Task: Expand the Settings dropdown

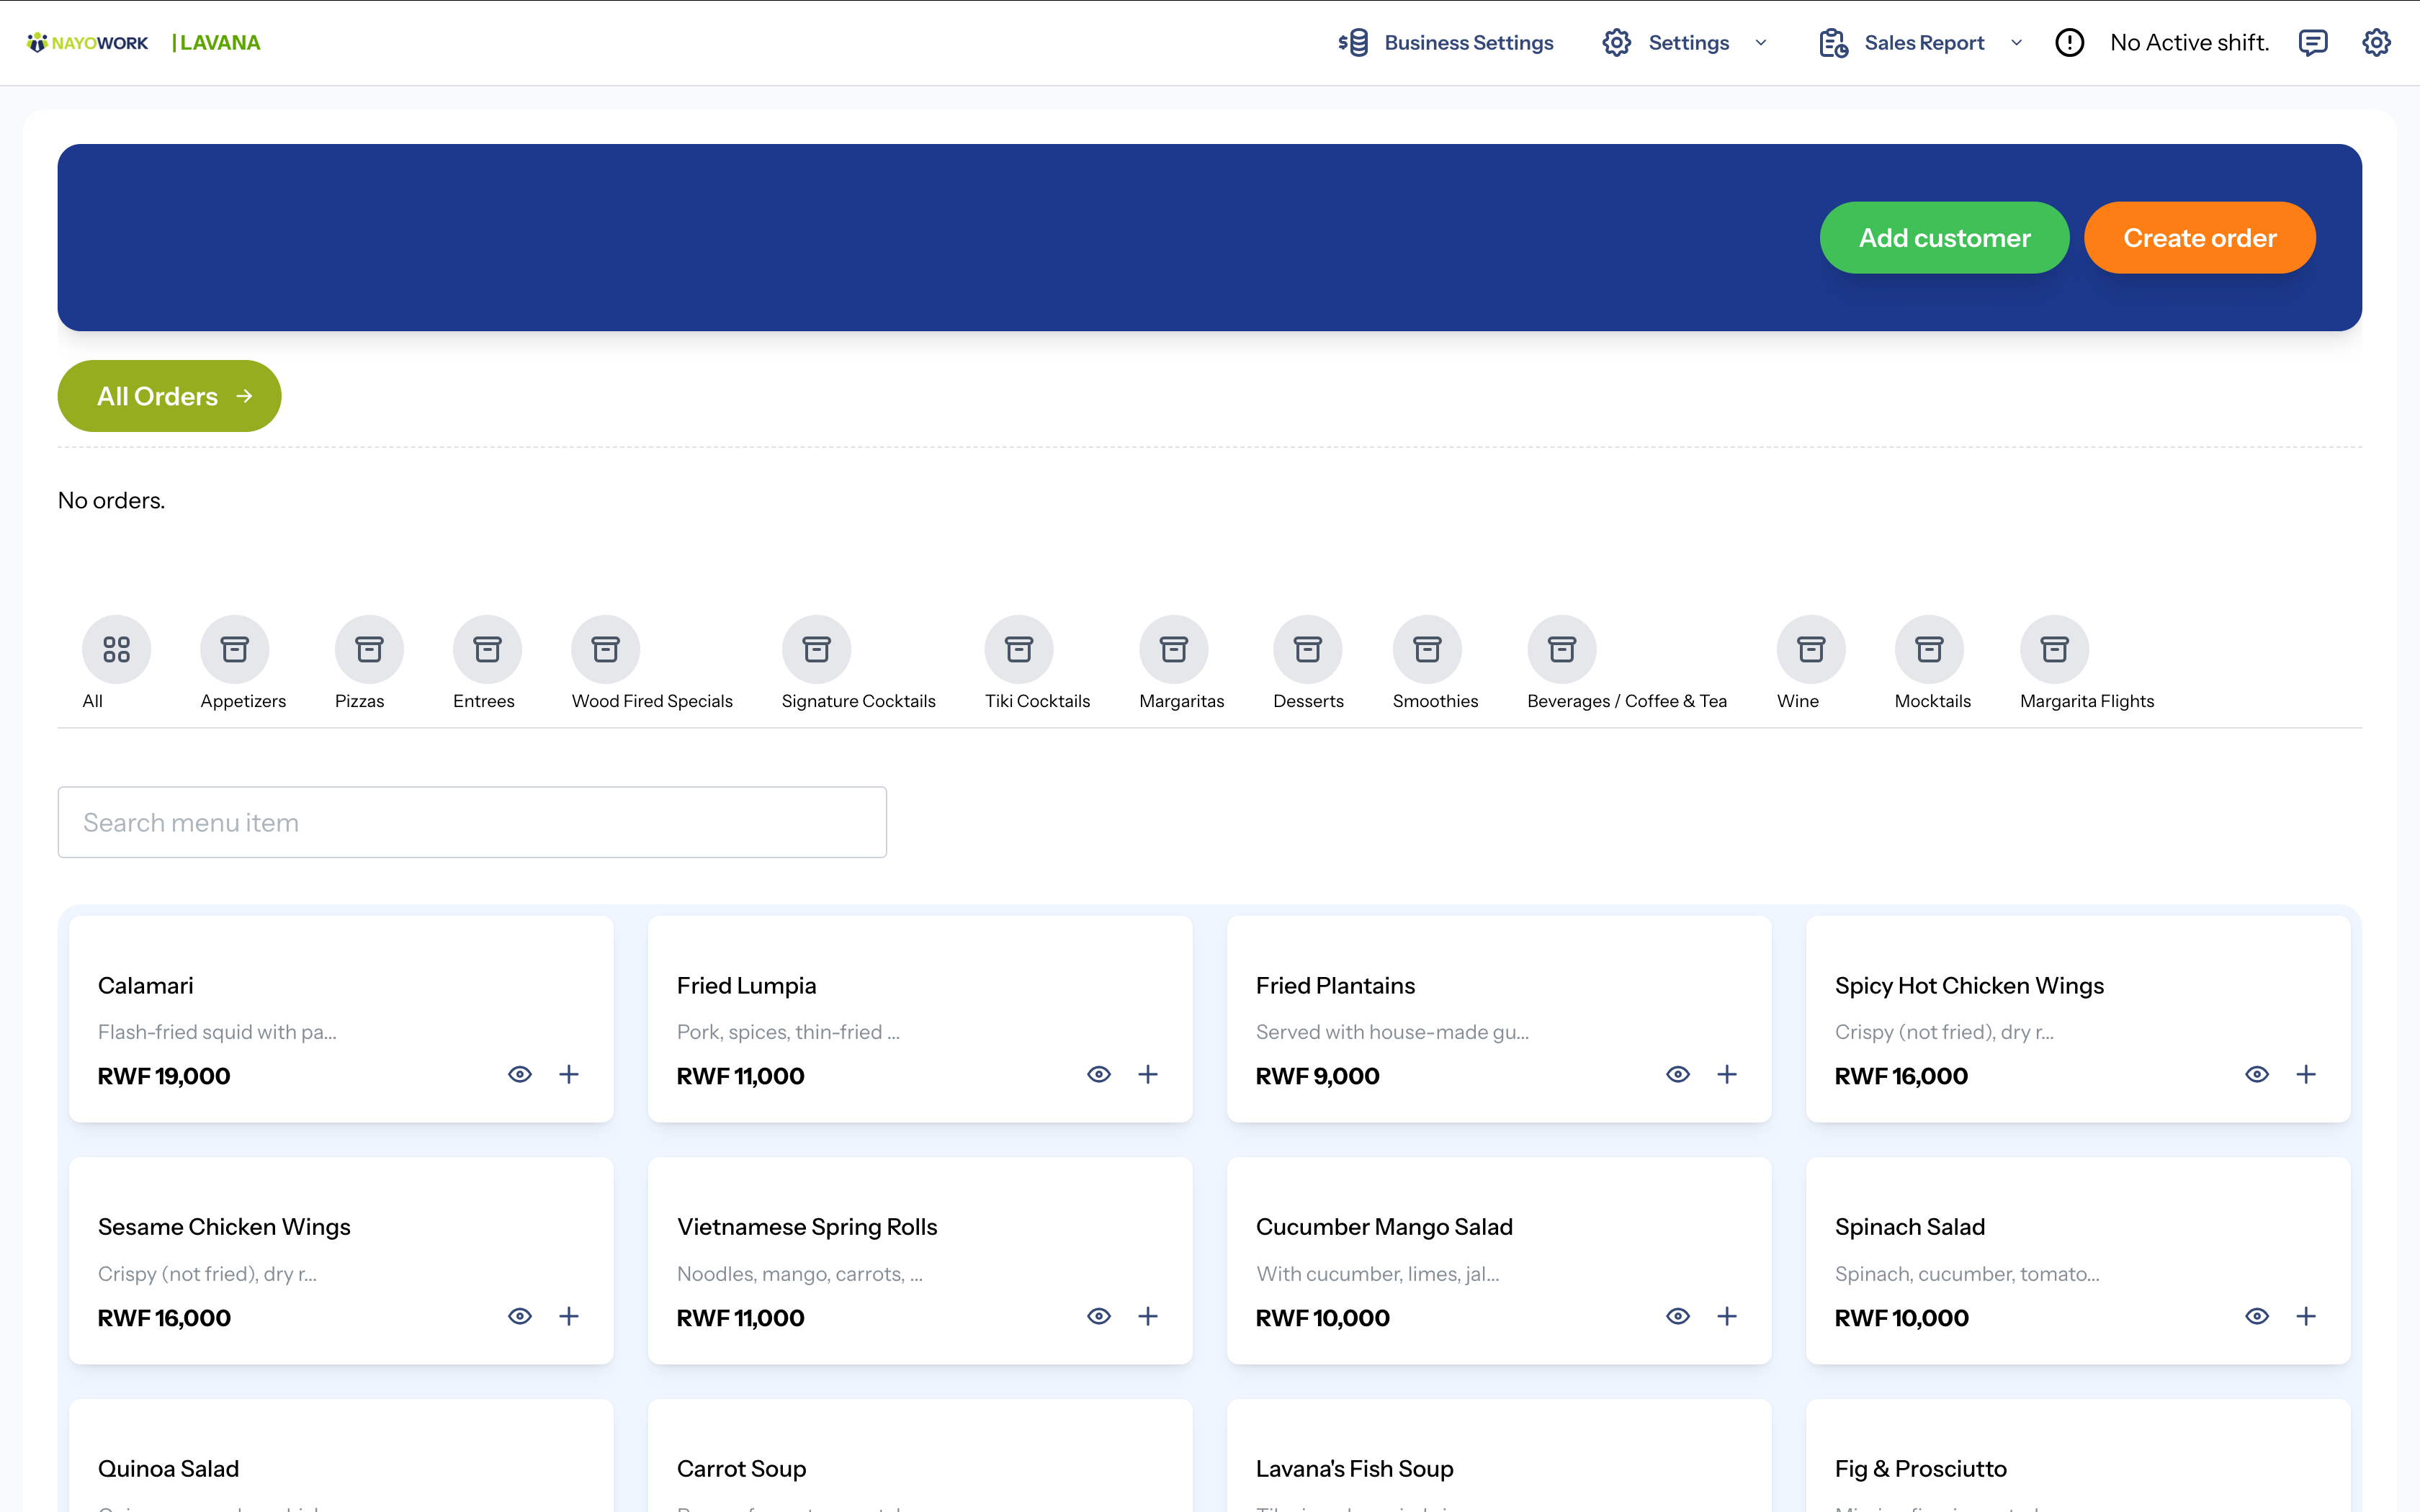Action: point(1760,42)
